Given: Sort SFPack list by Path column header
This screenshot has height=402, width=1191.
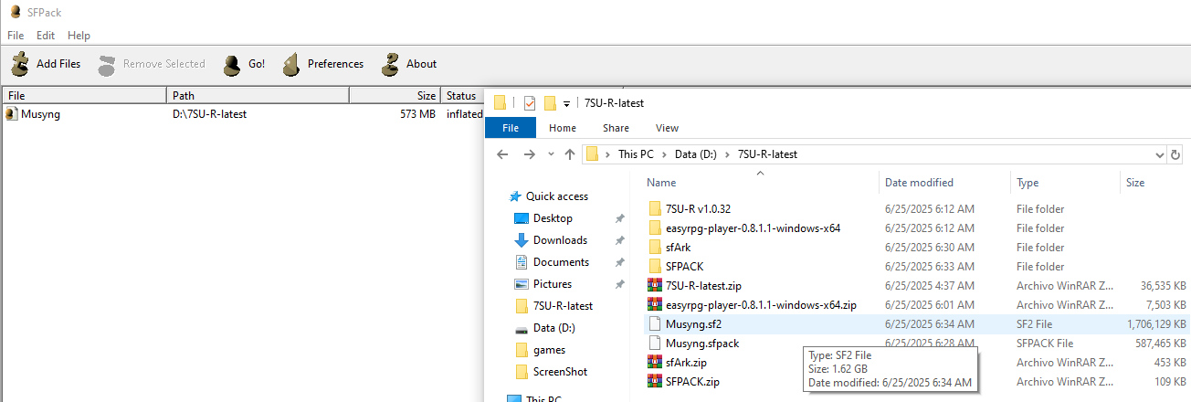Looking at the screenshot, I should (x=258, y=96).
